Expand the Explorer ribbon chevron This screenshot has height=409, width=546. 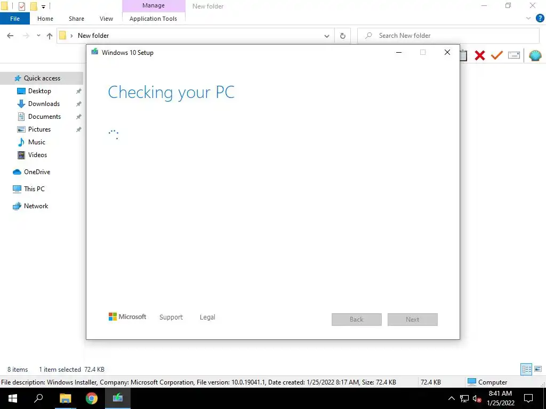[528, 19]
